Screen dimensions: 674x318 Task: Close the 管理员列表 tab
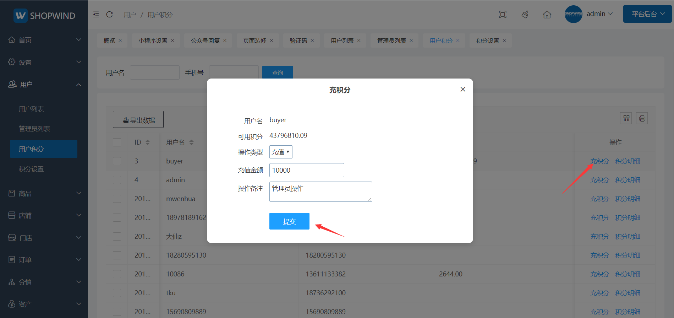coord(411,41)
